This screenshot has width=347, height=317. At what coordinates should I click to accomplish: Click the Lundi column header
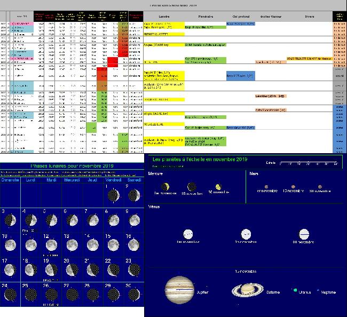click(x=30, y=180)
